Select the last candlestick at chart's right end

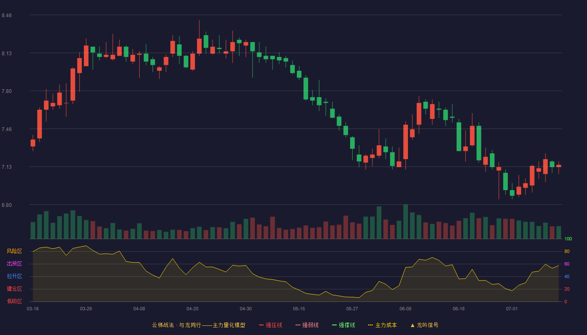click(x=558, y=166)
